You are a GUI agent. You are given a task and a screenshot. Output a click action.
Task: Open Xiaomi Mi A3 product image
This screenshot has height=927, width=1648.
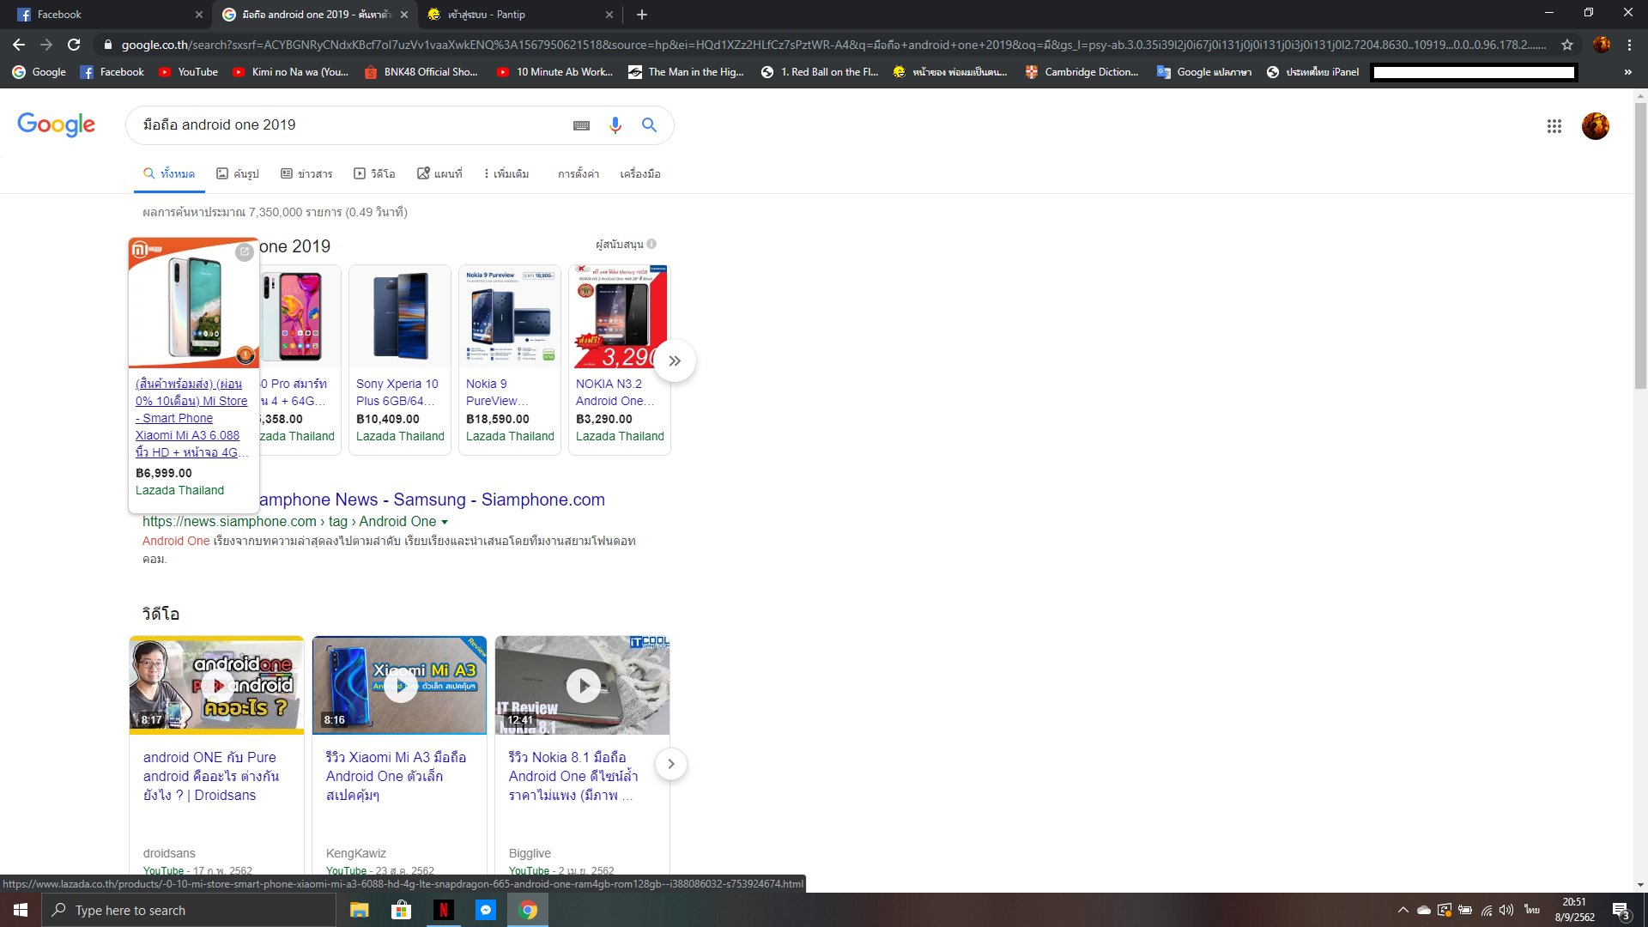[x=194, y=305]
